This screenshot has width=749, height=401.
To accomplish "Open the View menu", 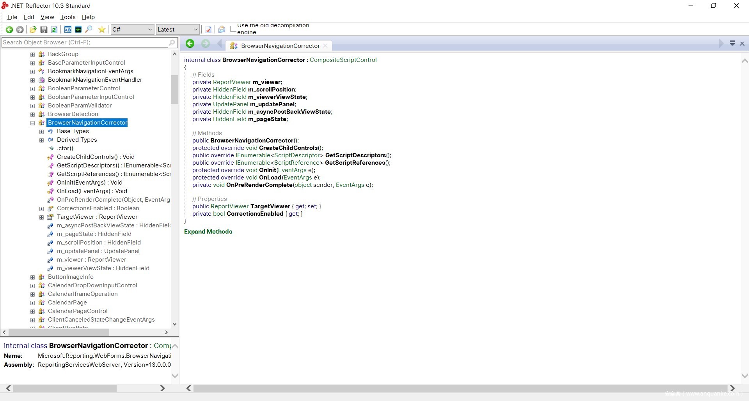I will (47, 17).
